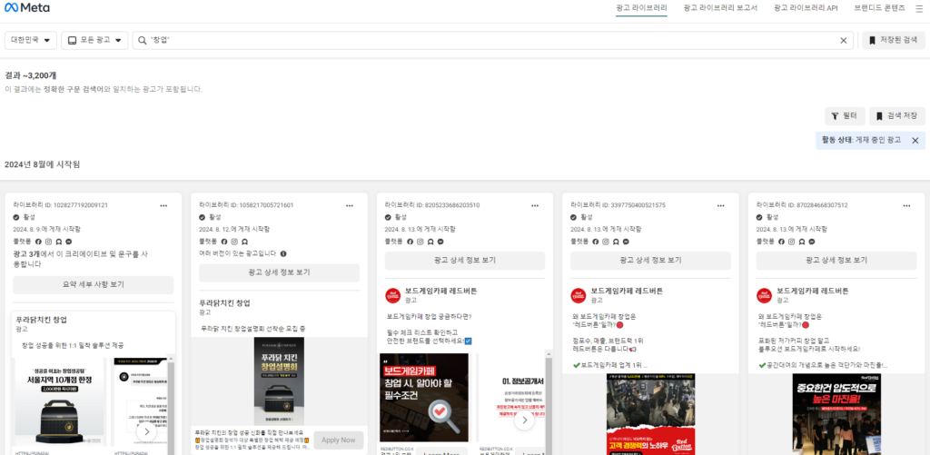Open more options for ad ID 1028277192009121

pos(163,205)
